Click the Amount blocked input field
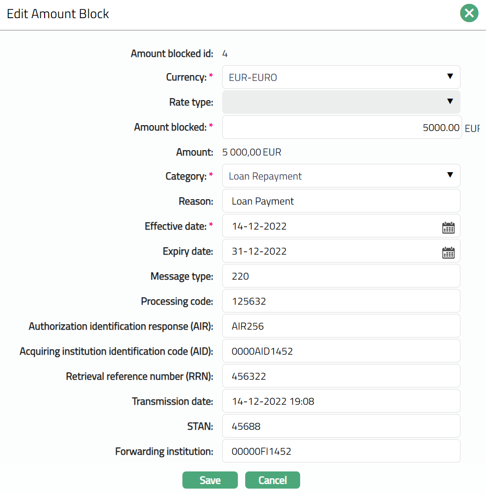Image resolution: width=486 pixels, height=494 pixels. [341, 128]
